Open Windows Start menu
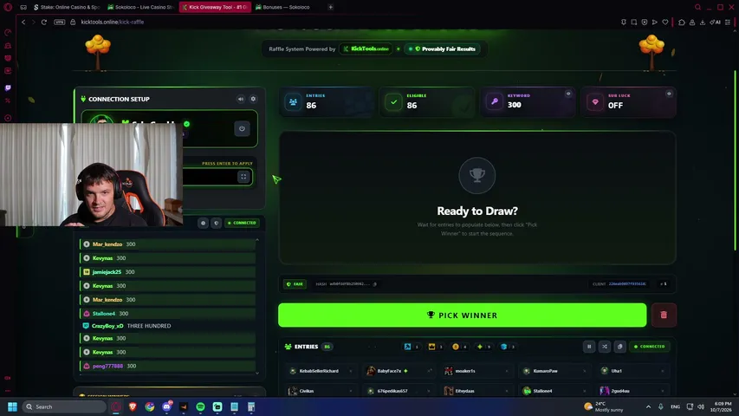 13,406
